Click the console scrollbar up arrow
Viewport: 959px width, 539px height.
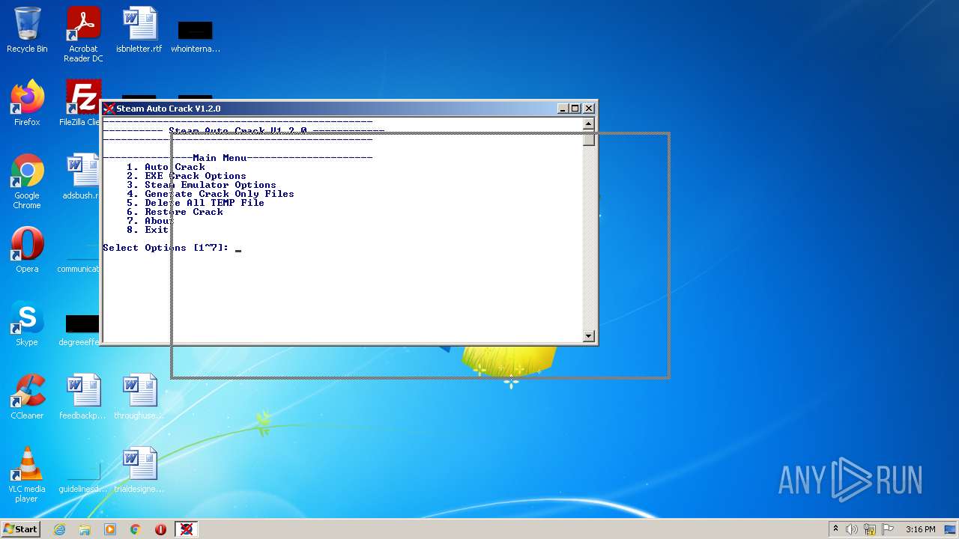[x=589, y=124]
